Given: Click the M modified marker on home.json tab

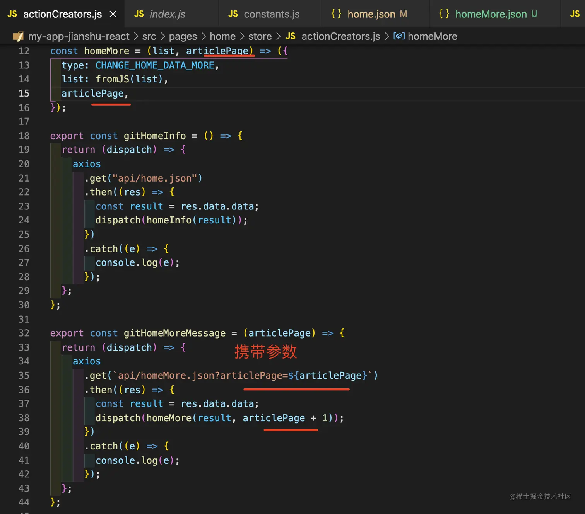Looking at the screenshot, I should click(404, 14).
